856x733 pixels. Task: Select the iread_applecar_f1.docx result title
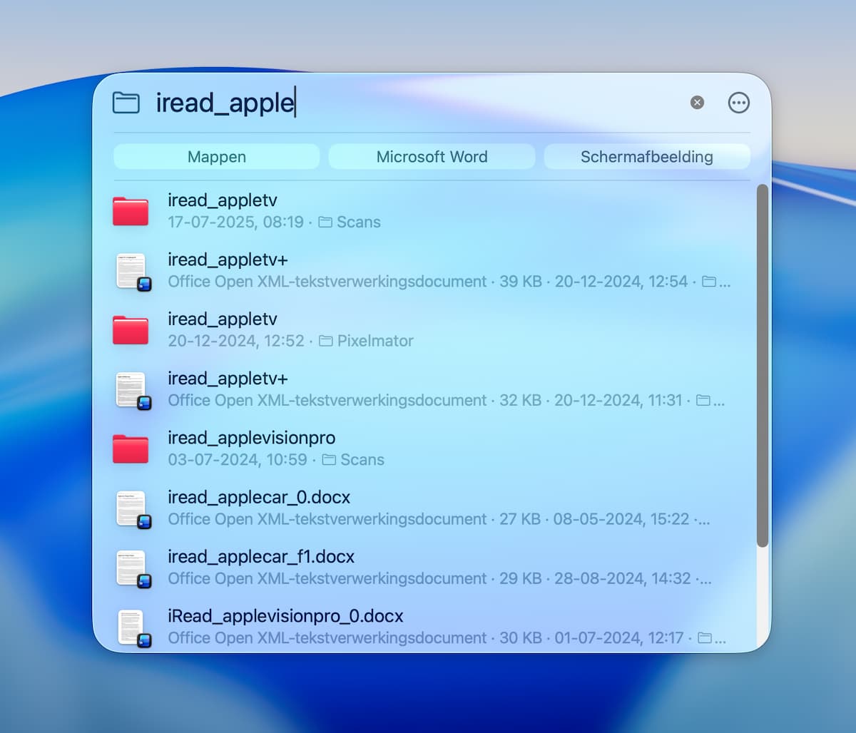tap(261, 557)
